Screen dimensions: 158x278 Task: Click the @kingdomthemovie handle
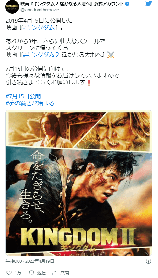pyautogui.click(x=40, y=10)
